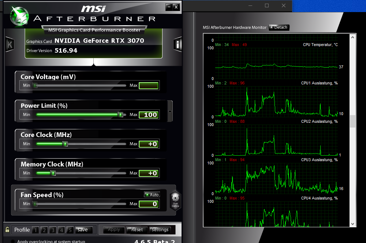Image resolution: width=366 pixels, height=243 pixels.
Task: Click the CPU4 Auslastung graph label
Action: [319, 198]
